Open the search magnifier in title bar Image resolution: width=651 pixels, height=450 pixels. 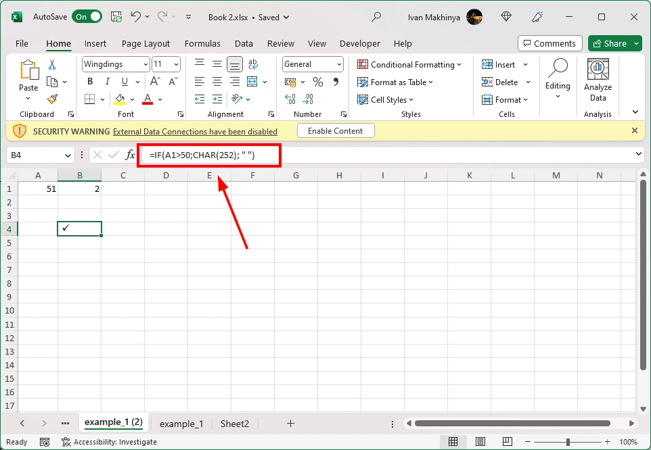pos(376,17)
